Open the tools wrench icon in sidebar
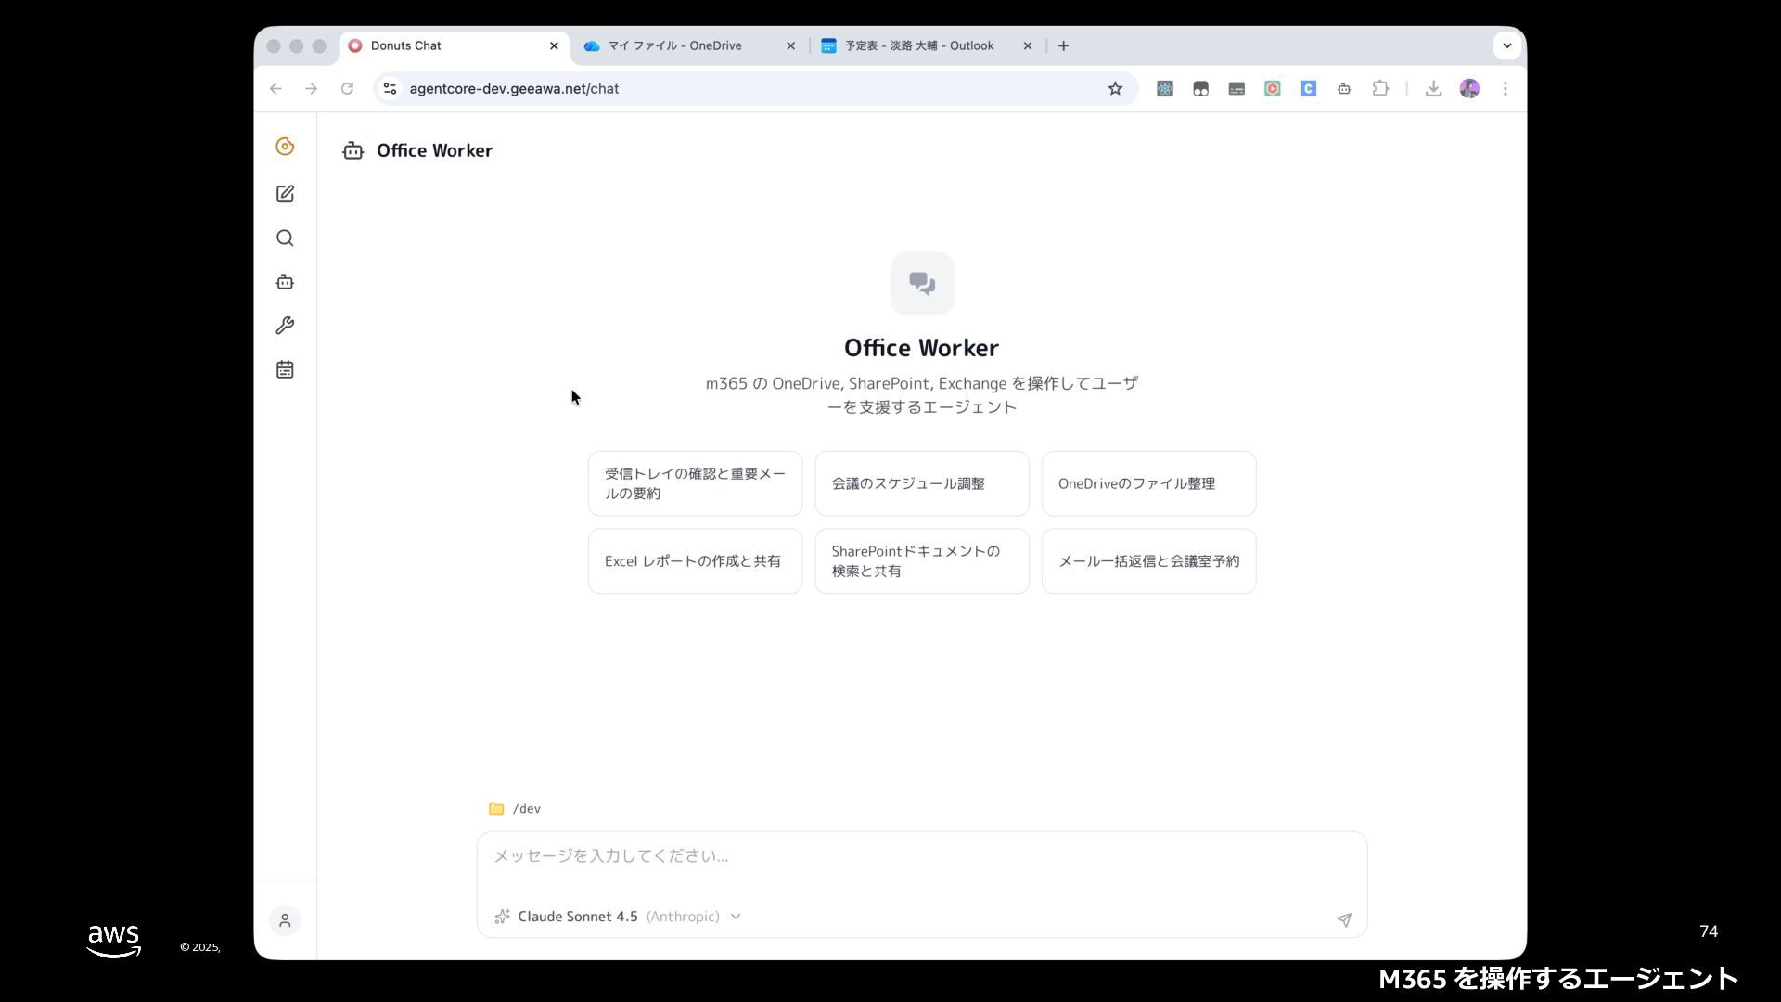This screenshot has height=1002, width=1781. pos(285,326)
